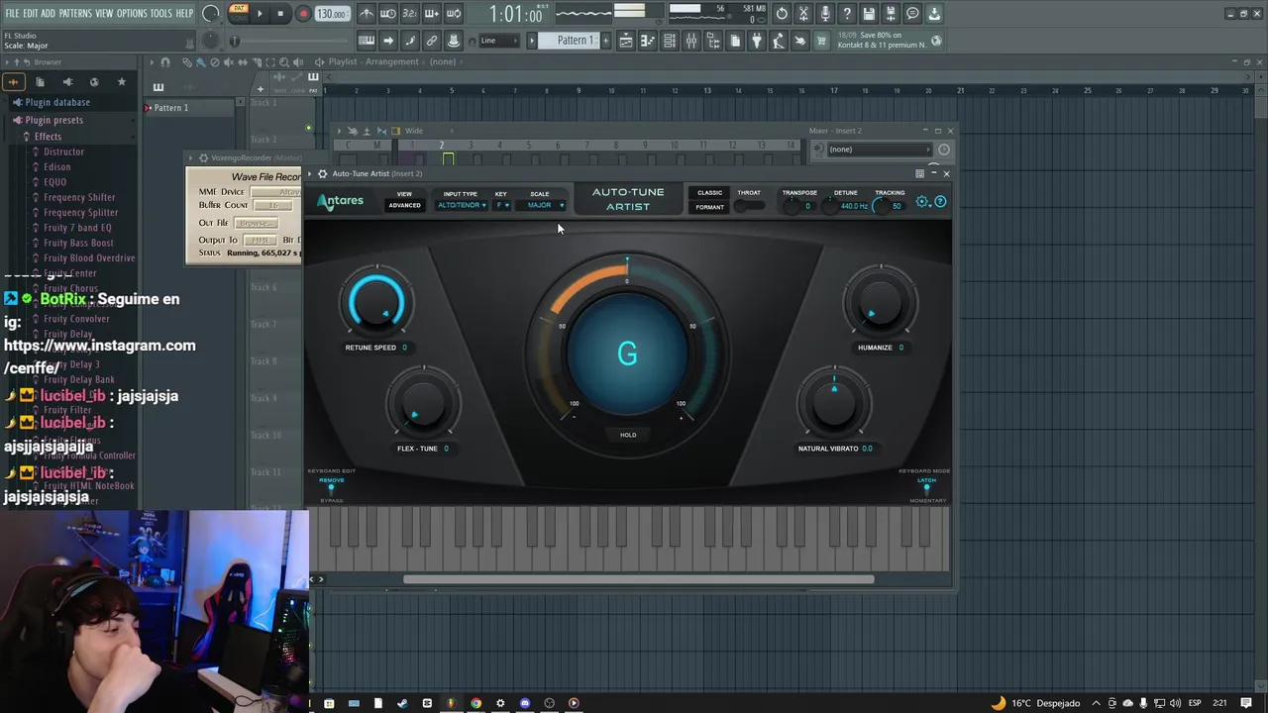The image size is (1268, 713).
Task: Toggle the metronome icon
Action: pyautogui.click(x=367, y=14)
